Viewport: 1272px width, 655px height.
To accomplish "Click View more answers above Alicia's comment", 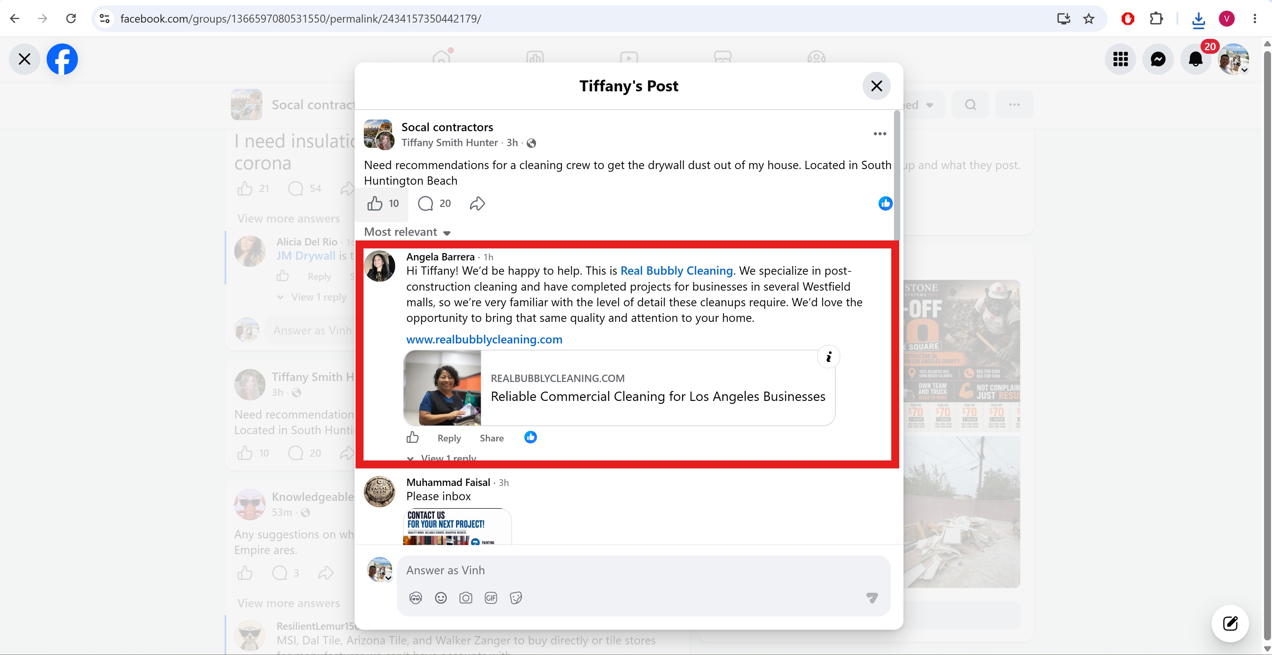I will (x=288, y=219).
